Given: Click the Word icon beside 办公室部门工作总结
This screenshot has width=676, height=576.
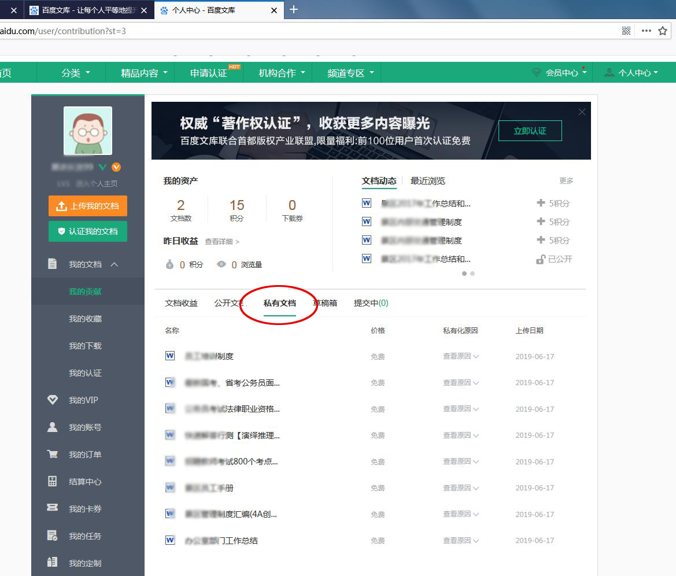Looking at the screenshot, I should pyautogui.click(x=169, y=540).
